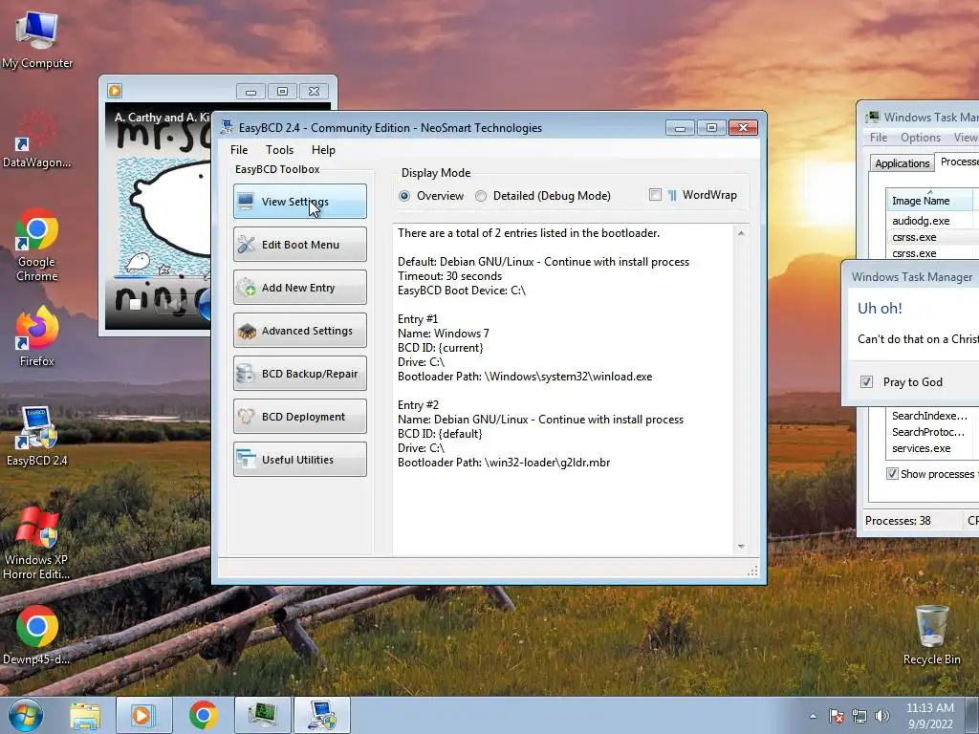979x734 pixels.
Task: Click the EasyBCD settings text scroll down arrow
Action: point(741,547)
